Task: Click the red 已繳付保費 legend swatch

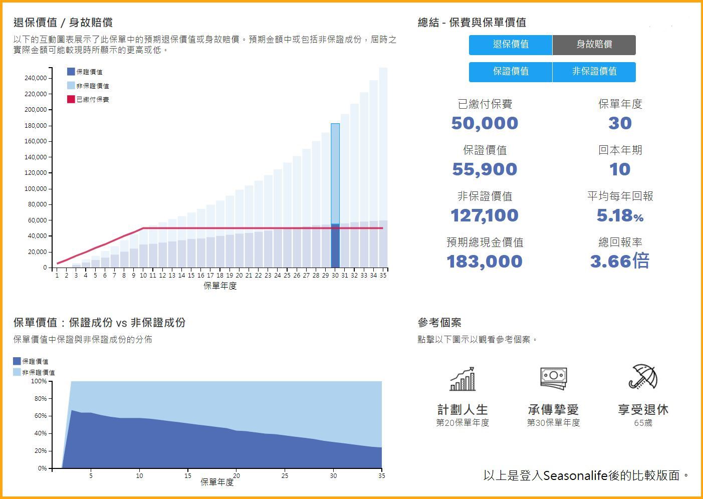Action: pyautogui.click(x=71, y=99)
